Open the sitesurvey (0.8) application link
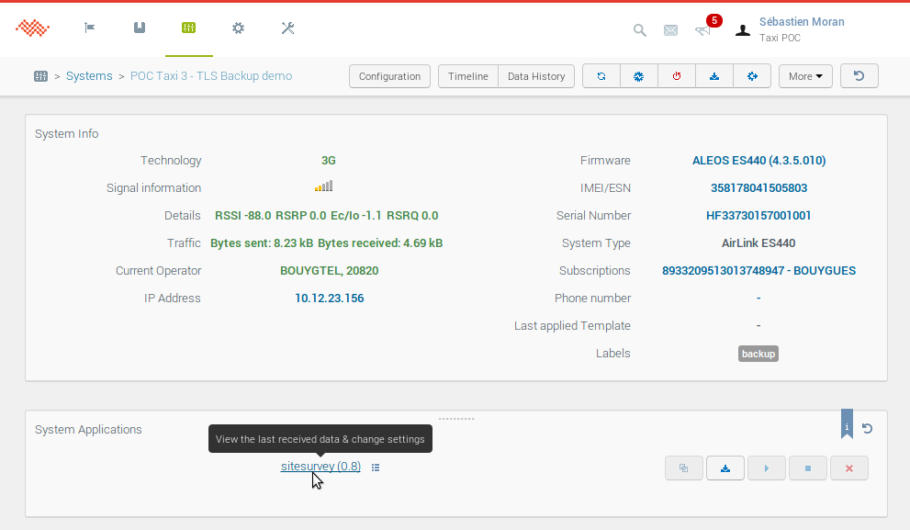The image size is (910, 530). [320, 466]
